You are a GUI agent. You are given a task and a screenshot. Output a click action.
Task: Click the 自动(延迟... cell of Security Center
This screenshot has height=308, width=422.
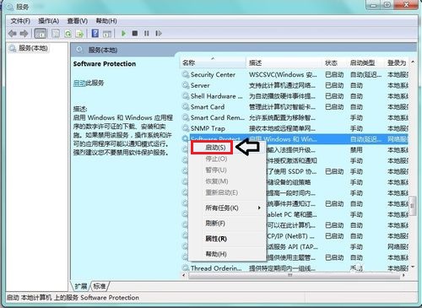tap(366, 75)
